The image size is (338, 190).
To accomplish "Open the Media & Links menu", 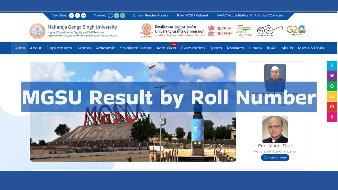I will pyautogui.click(x=311, y=48).
